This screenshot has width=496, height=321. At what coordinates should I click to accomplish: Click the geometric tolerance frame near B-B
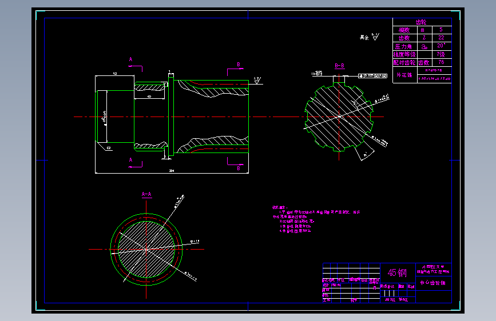click(372, 76)
